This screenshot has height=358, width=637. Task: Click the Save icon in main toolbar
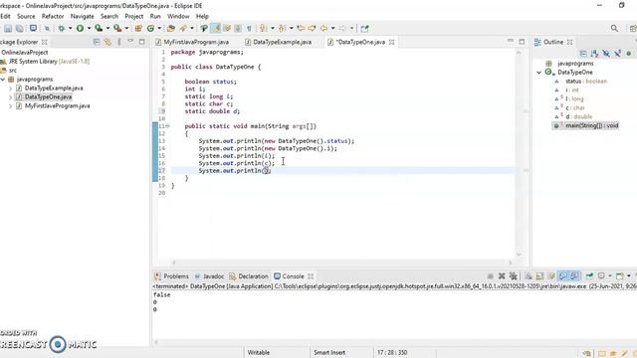(8, 29)
